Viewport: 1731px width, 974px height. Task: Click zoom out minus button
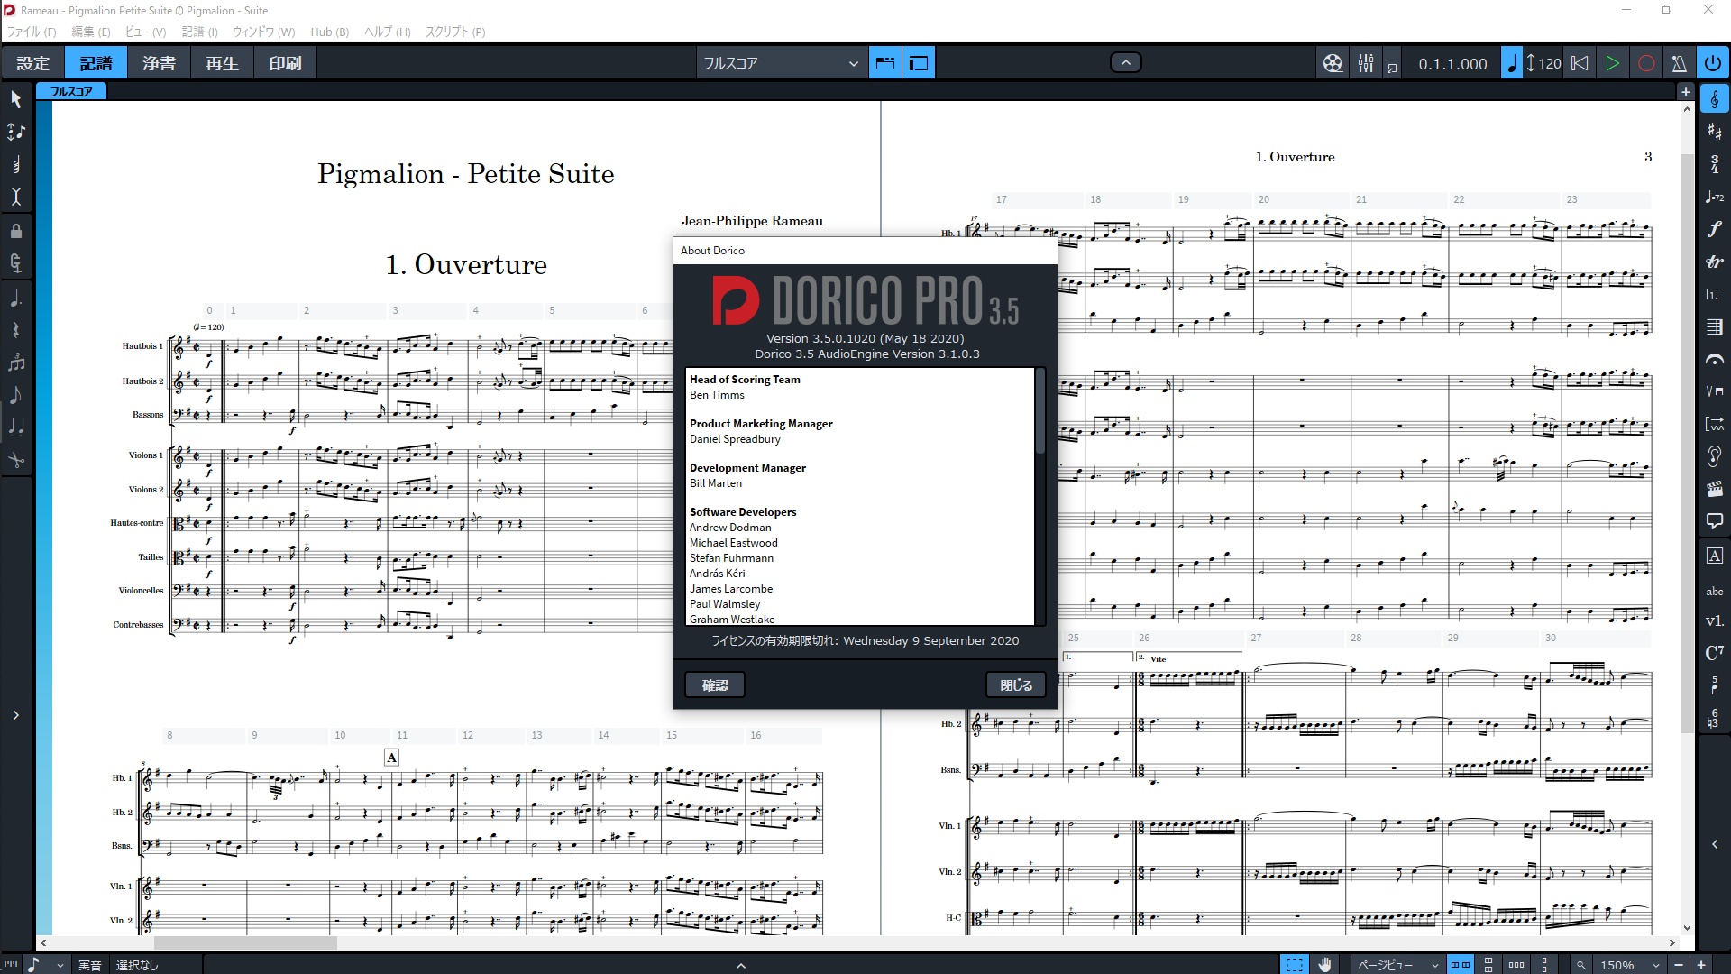[1679, 965]
